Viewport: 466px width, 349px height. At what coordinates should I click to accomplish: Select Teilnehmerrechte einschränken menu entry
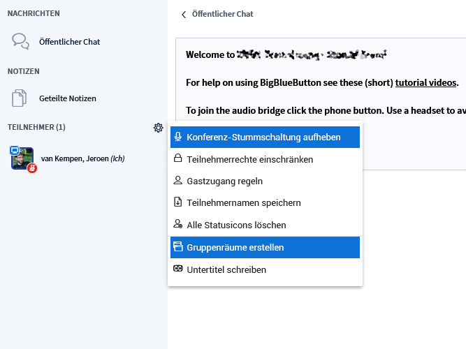pyautogui.click(x=250, y=159)
